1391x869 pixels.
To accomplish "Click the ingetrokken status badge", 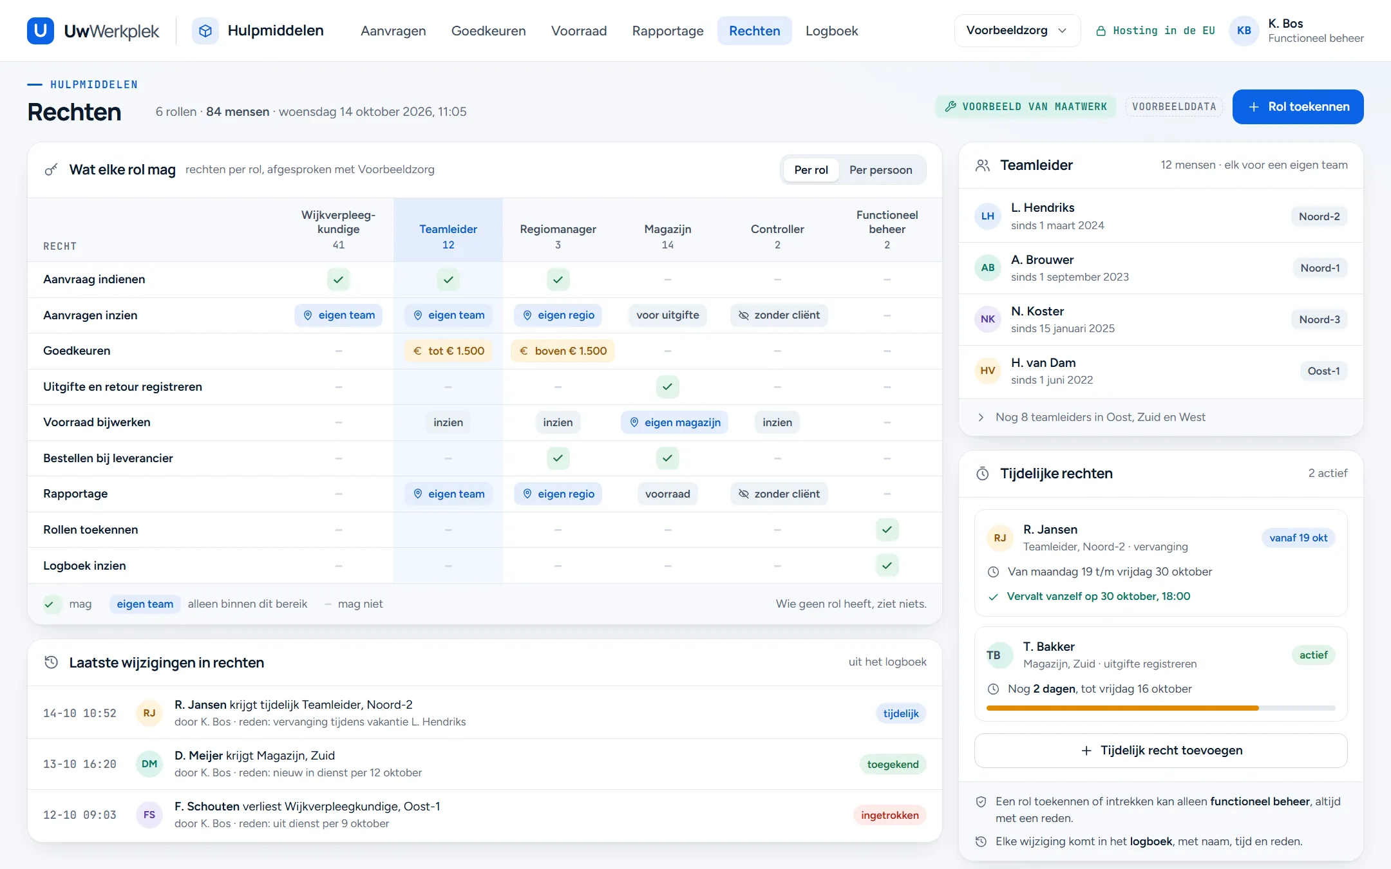I will pos(889,815).
